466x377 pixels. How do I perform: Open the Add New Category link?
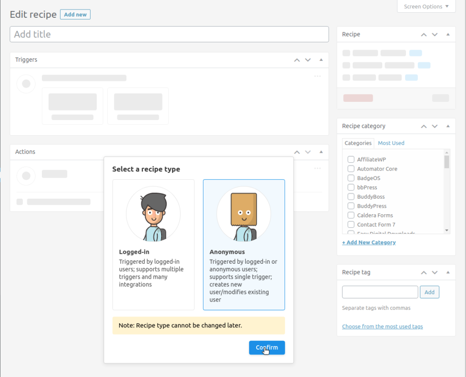click(369, 242)
